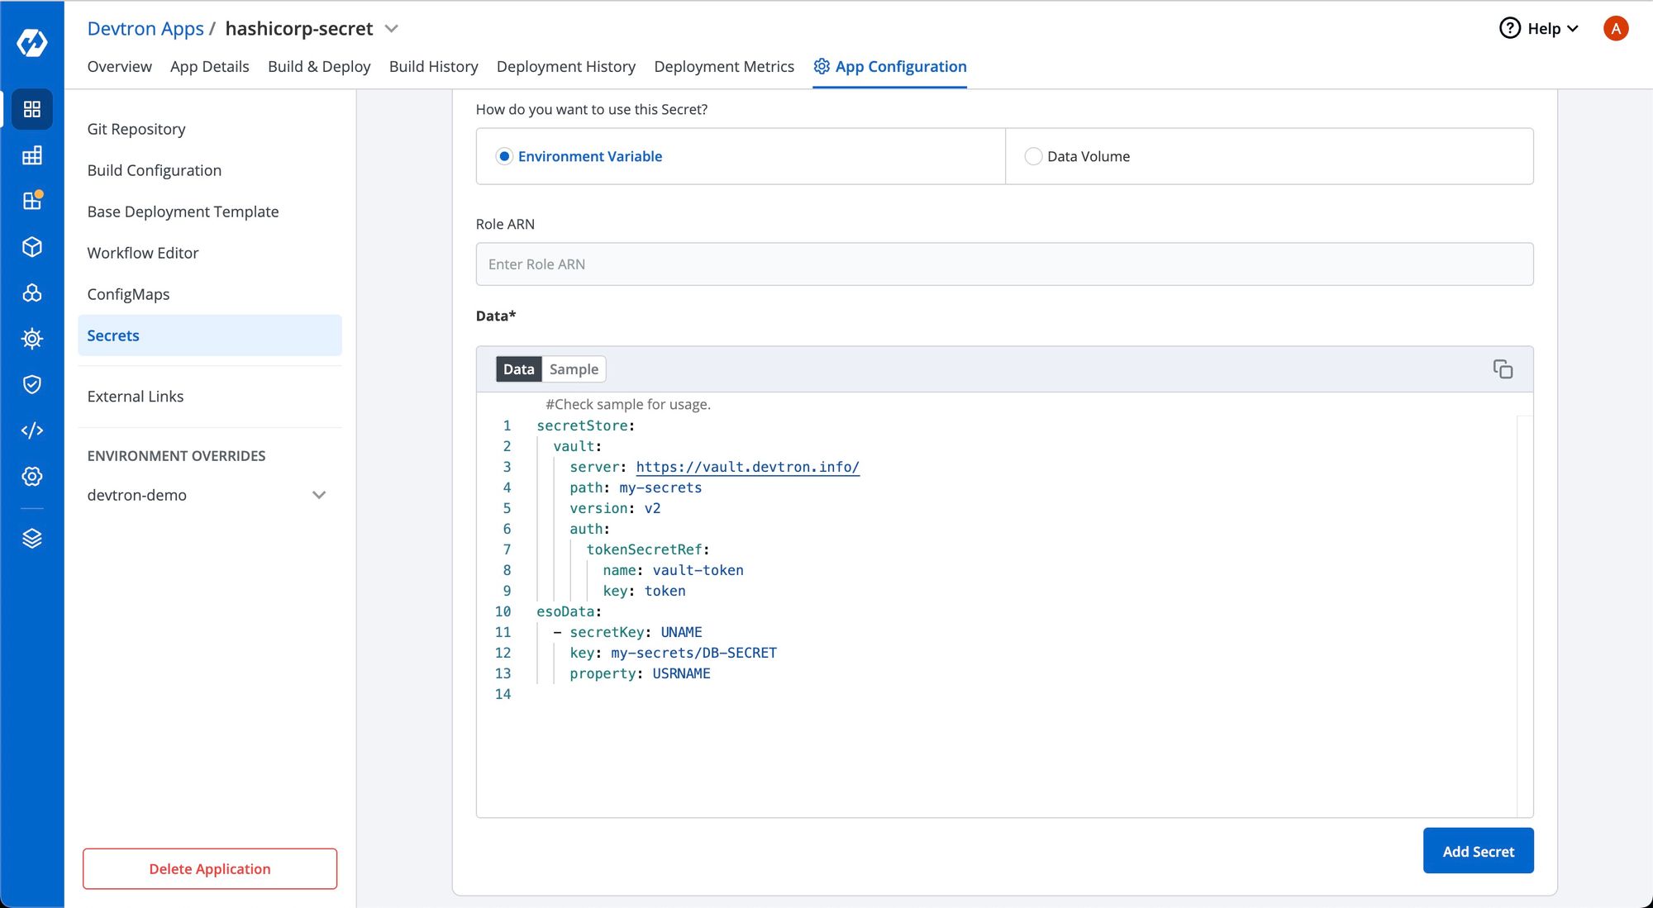The width and height of the screenshot is (1653, 908).
Task: Open the Applications grid icon in sidebar
Action: 32,109
